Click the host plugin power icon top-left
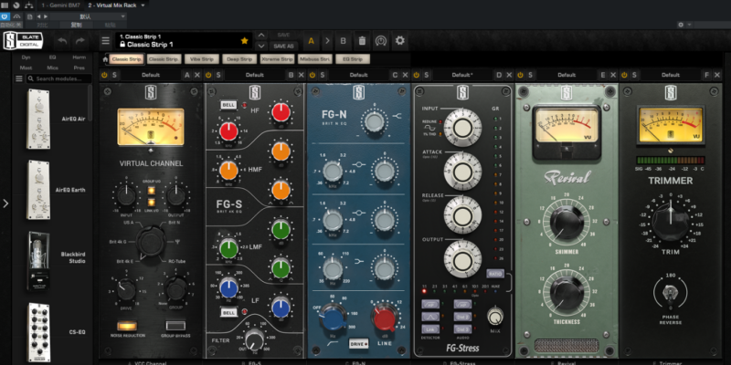 5,16
